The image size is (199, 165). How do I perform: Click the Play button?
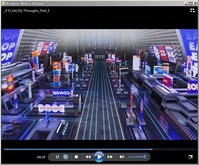coord(99,157)
